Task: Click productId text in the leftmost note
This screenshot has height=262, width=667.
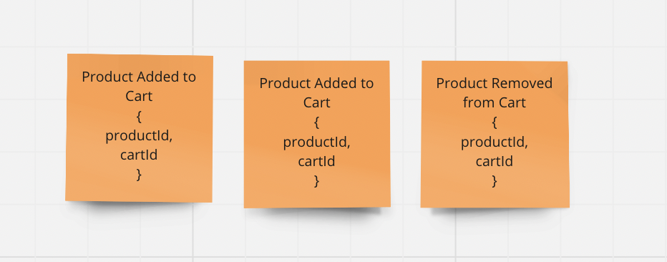Action: tap(139, 136)
